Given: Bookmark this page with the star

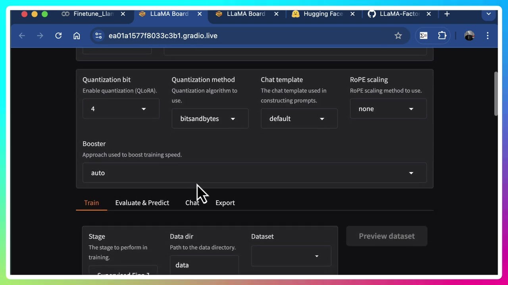Looking at the screenshot, I should pos(398,36).
